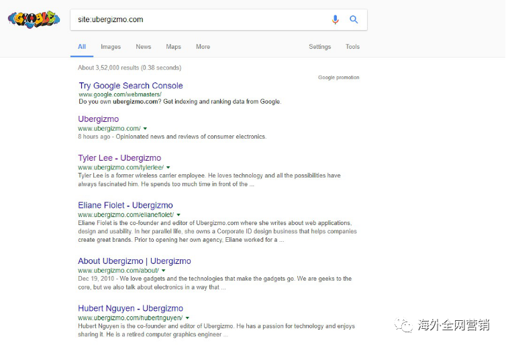Image resolution: width=506 pixels, height=347 pixels.
Task: Open the Ubergizmo homepage result title
Action: coord(99,119)
